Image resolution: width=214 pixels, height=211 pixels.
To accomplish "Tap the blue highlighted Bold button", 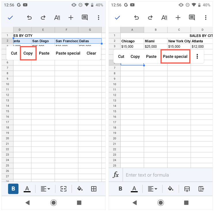I will (13, 189).
